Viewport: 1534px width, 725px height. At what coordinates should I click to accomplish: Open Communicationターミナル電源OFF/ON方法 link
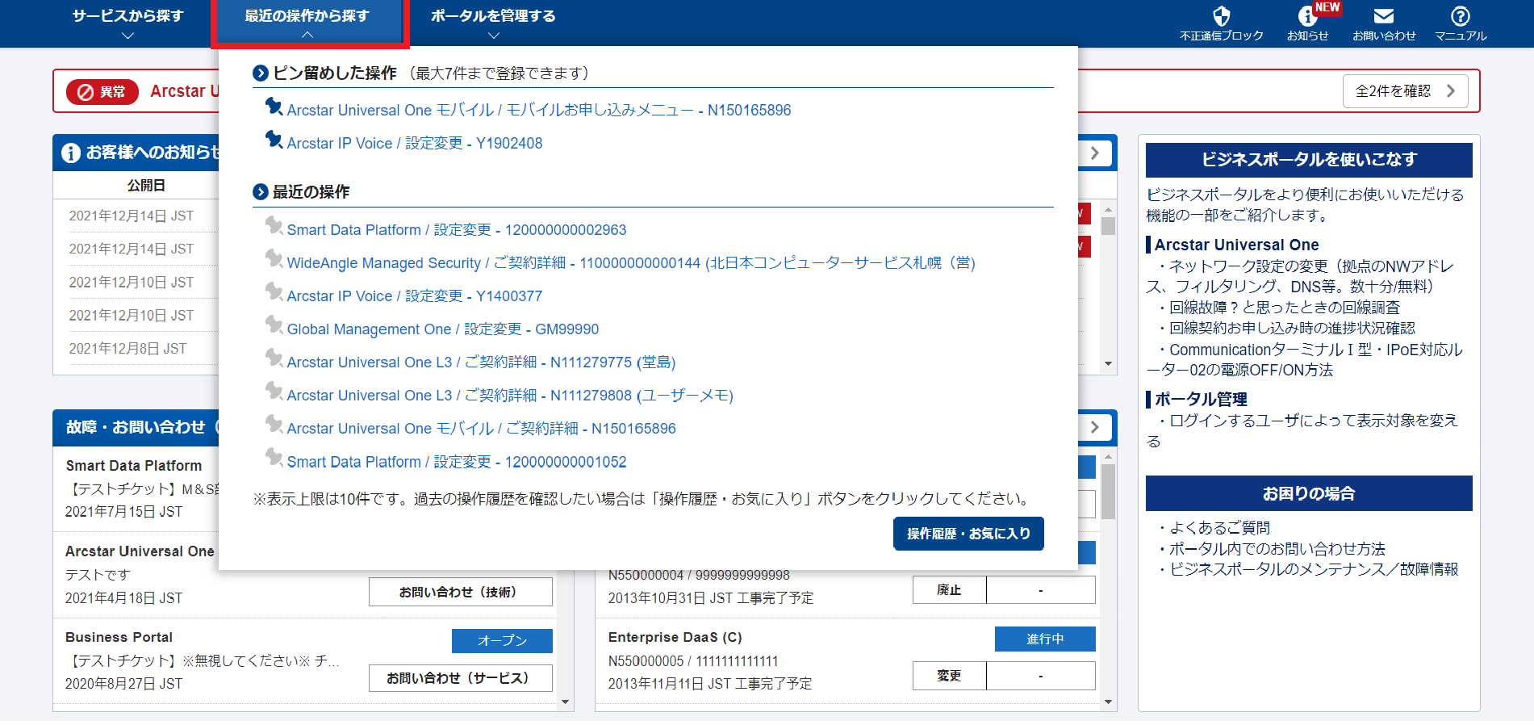pyautogui.click(x=1304, y=360)
